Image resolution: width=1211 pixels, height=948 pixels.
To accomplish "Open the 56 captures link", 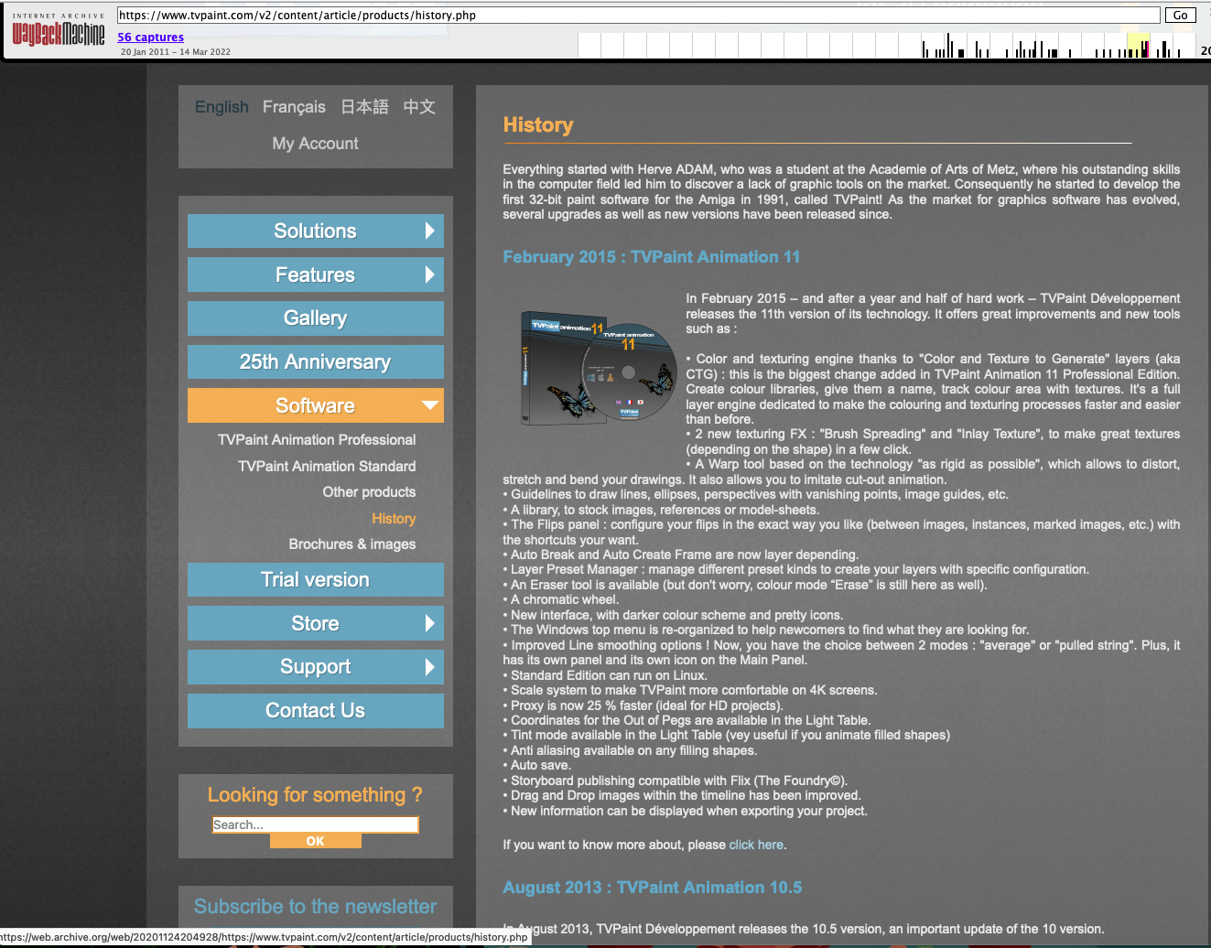I will coord(150,38).
